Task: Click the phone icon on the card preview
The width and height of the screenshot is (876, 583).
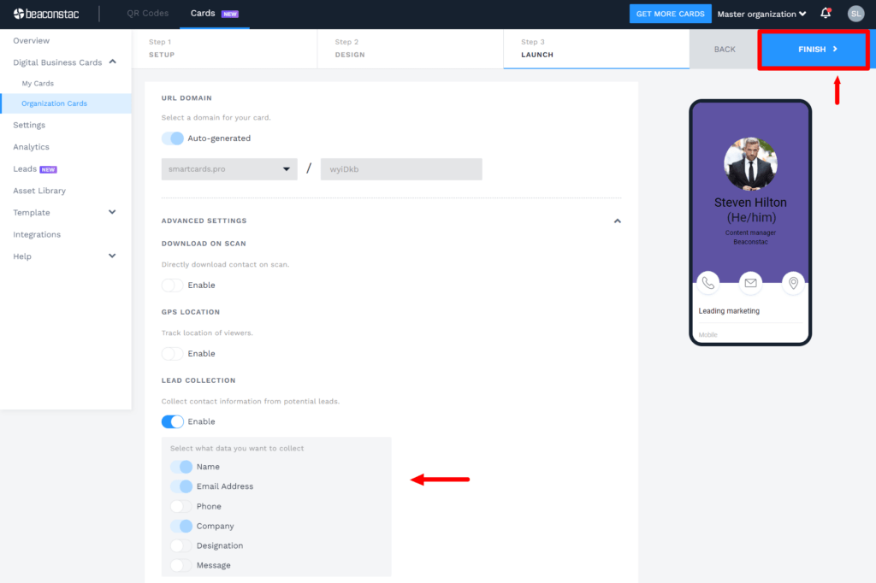Action: [707, 283]
